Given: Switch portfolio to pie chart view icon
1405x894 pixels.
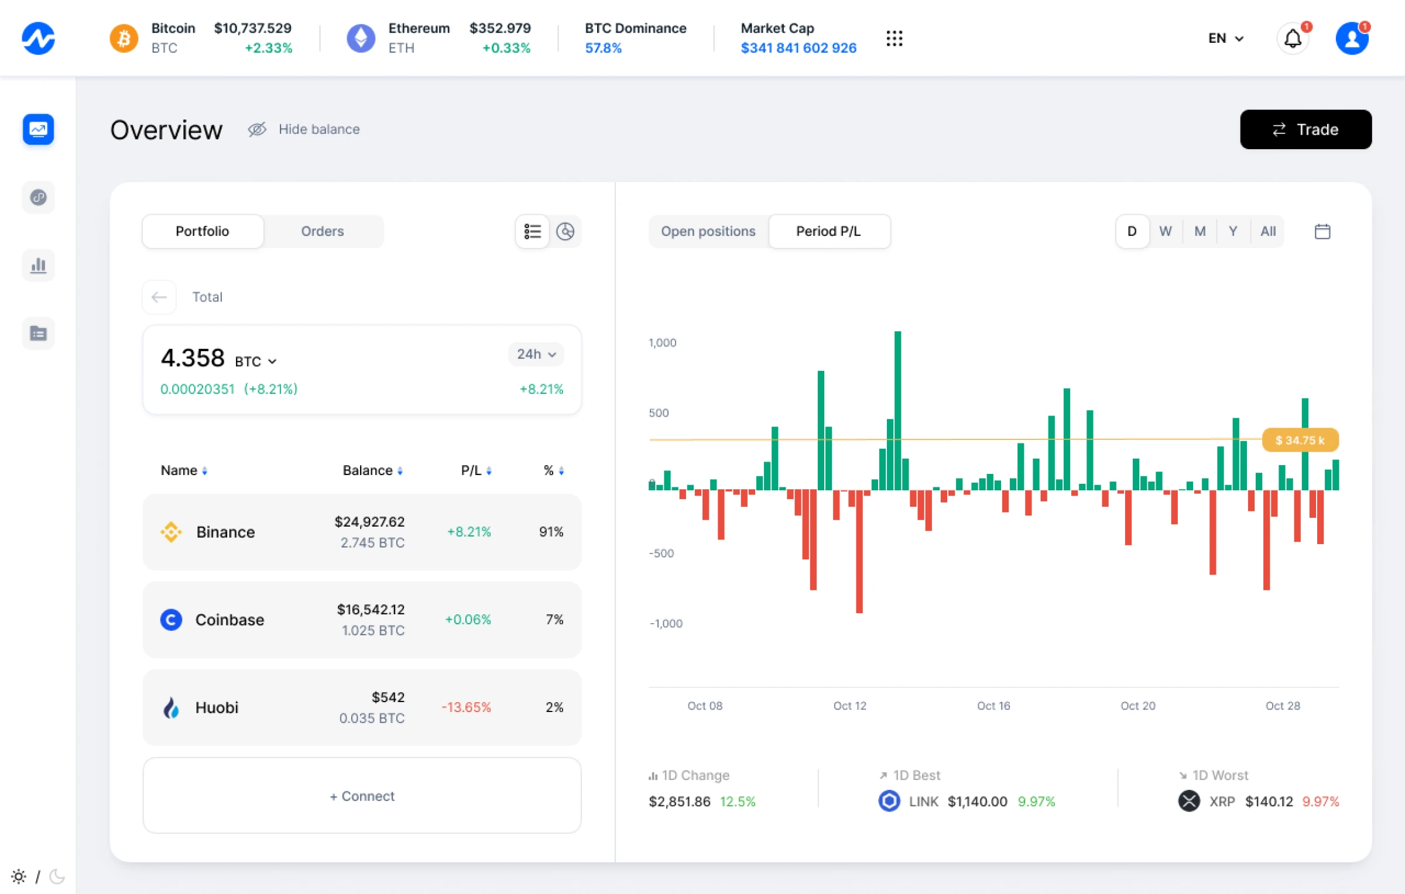Looking at the screenshot, I should pos(565,232).
